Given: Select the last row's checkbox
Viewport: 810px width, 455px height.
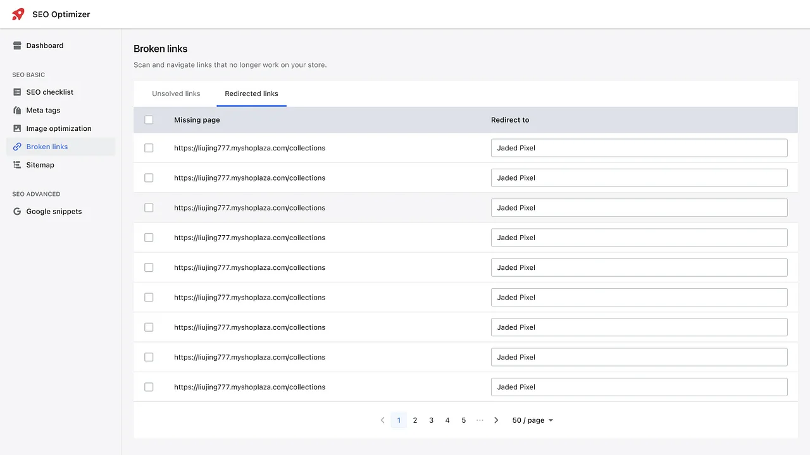Looking at the screenshot, I should [x=149, y=387].
